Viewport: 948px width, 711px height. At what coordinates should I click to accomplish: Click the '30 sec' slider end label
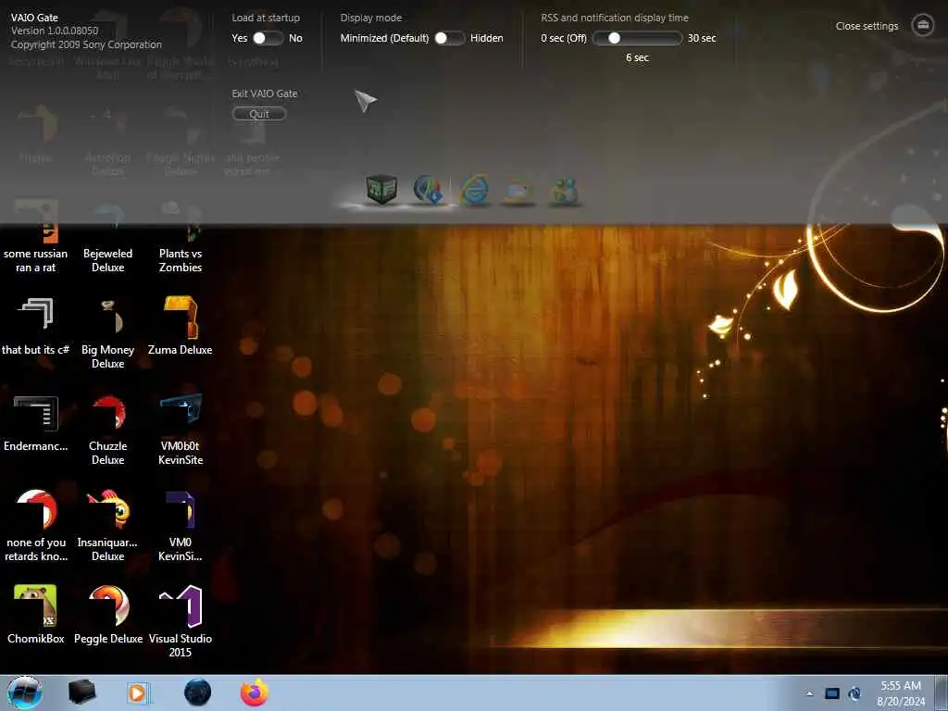coord(702,38)
